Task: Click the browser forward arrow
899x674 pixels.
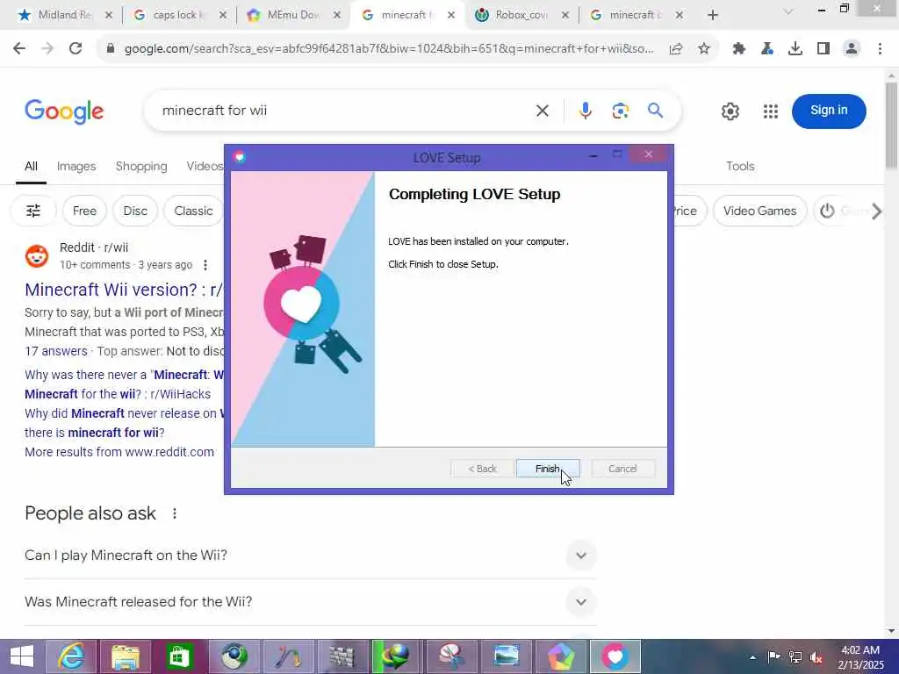Action: (x=47, y=49)
